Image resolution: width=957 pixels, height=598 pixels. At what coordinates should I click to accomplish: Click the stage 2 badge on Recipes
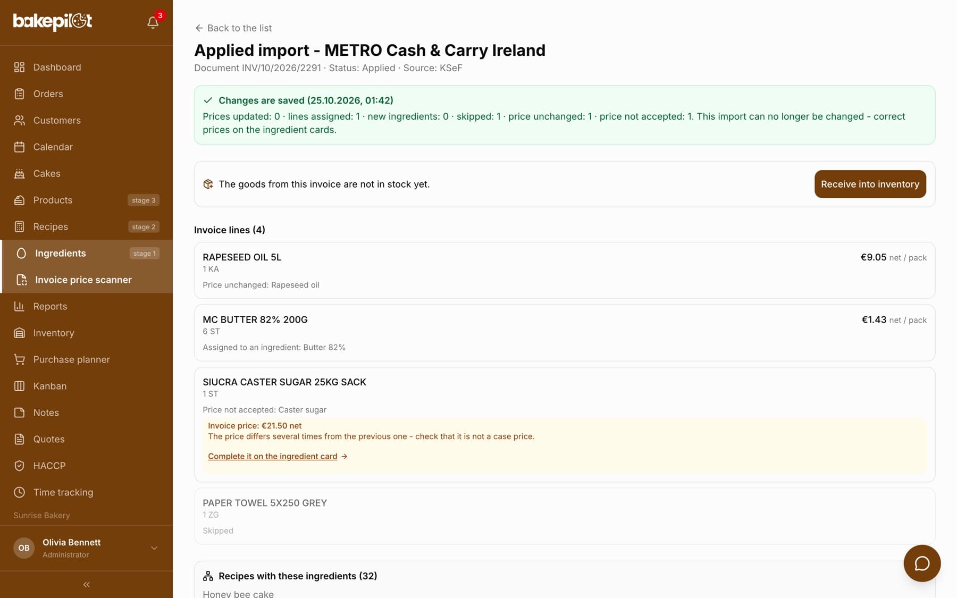point(144,226)
